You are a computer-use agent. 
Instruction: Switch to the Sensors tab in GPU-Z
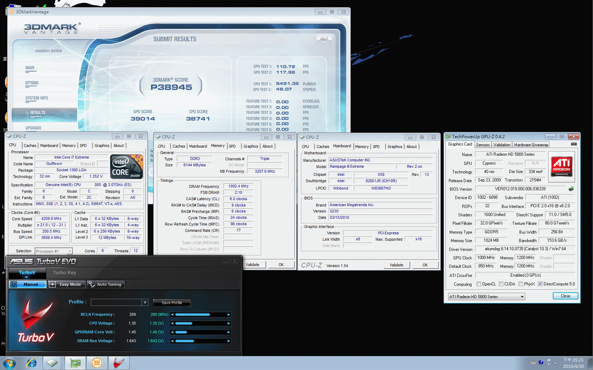click(483, 145)
